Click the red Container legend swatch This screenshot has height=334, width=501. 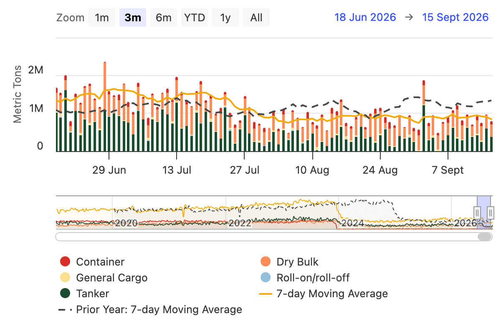pos(65,262)
